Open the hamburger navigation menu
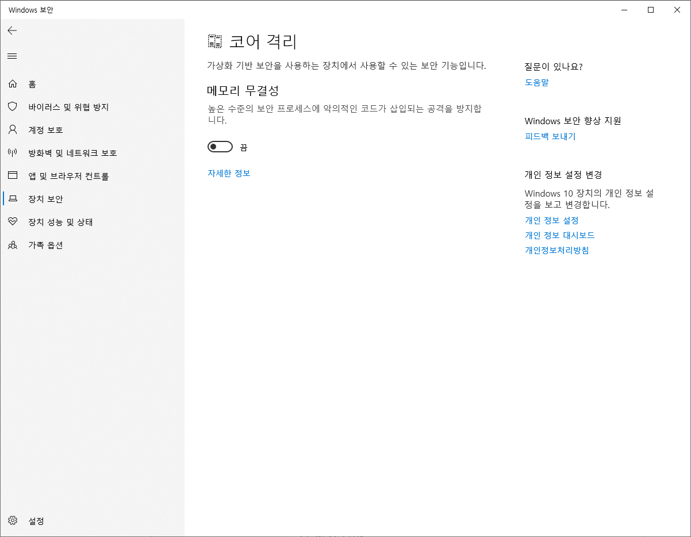 (x=12, y=56)
